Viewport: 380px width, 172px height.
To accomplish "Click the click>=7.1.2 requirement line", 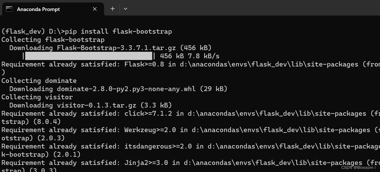I will click(142, 113).
